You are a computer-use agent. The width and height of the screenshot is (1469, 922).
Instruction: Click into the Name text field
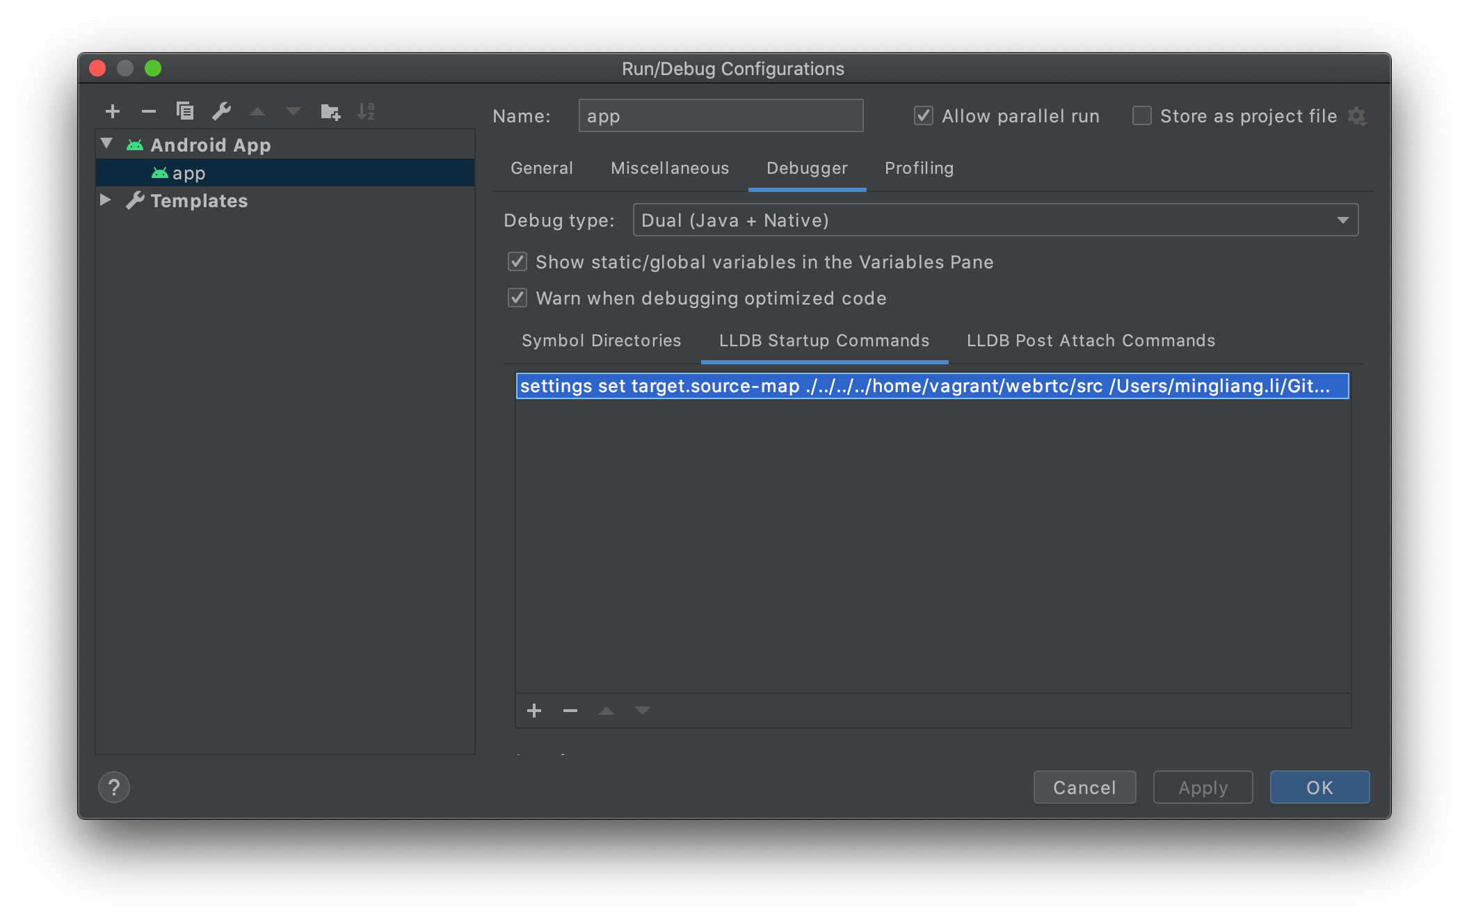pyautogui.click(x=721, y=115)
